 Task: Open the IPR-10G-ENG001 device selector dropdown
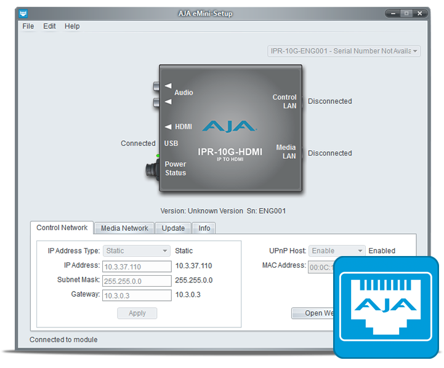click(x=344, y=51)
